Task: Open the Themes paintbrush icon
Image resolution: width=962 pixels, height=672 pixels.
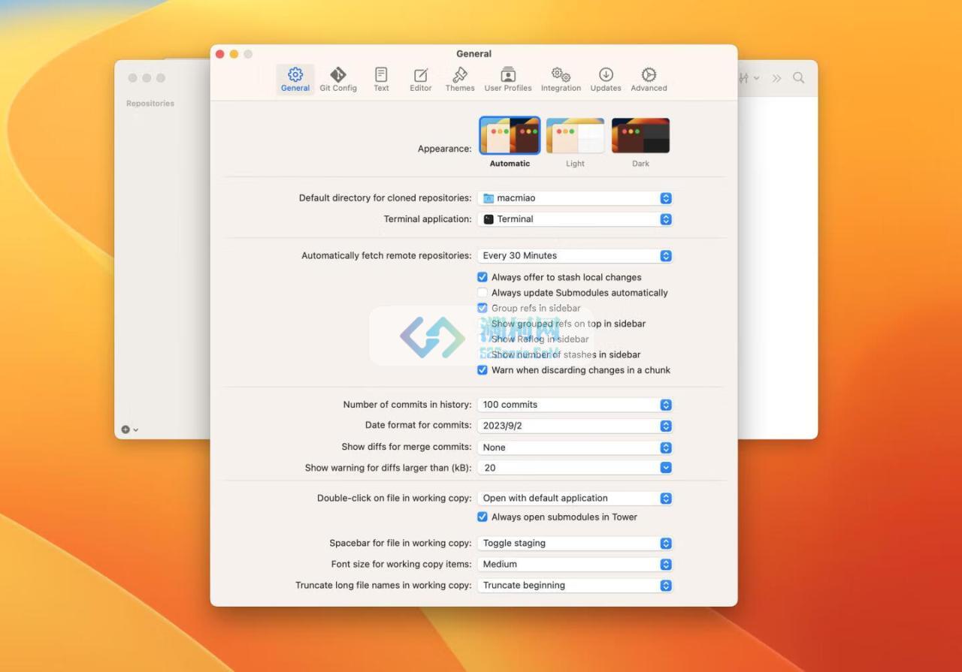Action: pyautogui.click(x=460, y=74)
